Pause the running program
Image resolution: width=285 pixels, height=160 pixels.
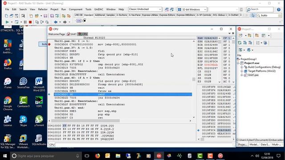[x=25, y=22]
